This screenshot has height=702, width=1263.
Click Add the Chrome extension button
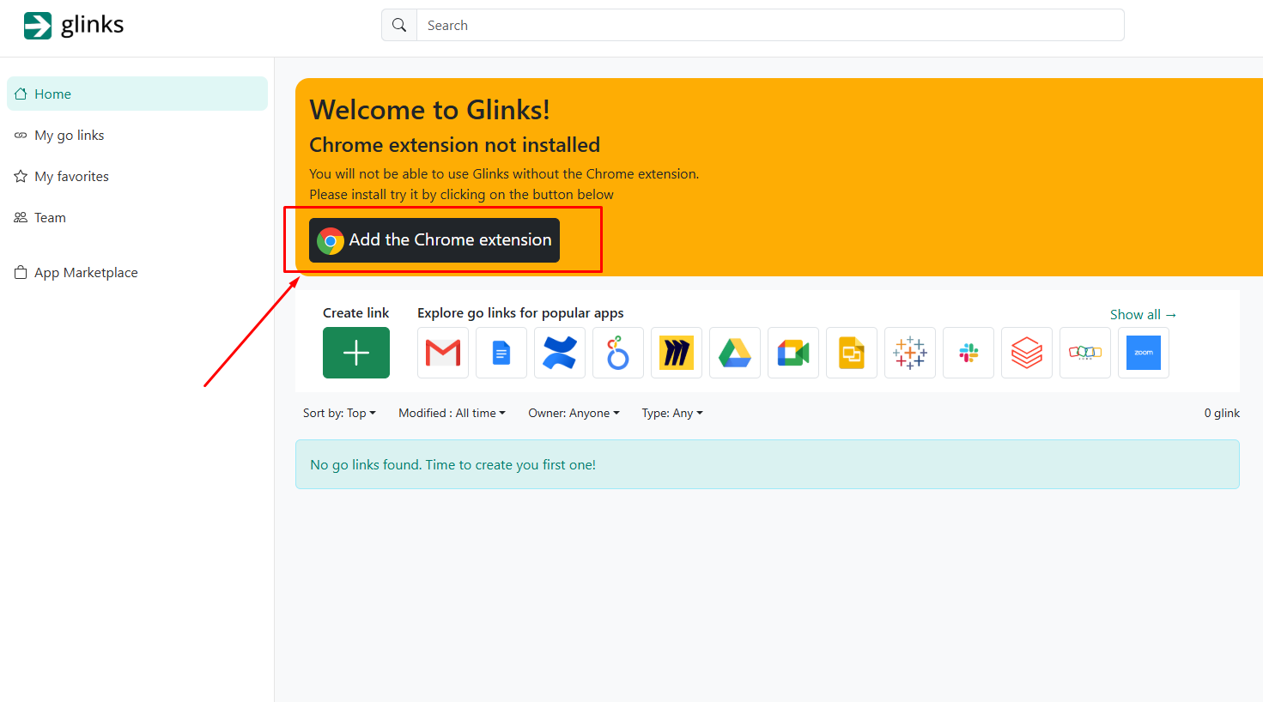434,240
